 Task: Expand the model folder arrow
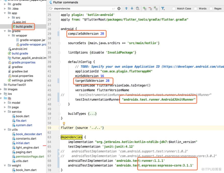pos(5,103)
